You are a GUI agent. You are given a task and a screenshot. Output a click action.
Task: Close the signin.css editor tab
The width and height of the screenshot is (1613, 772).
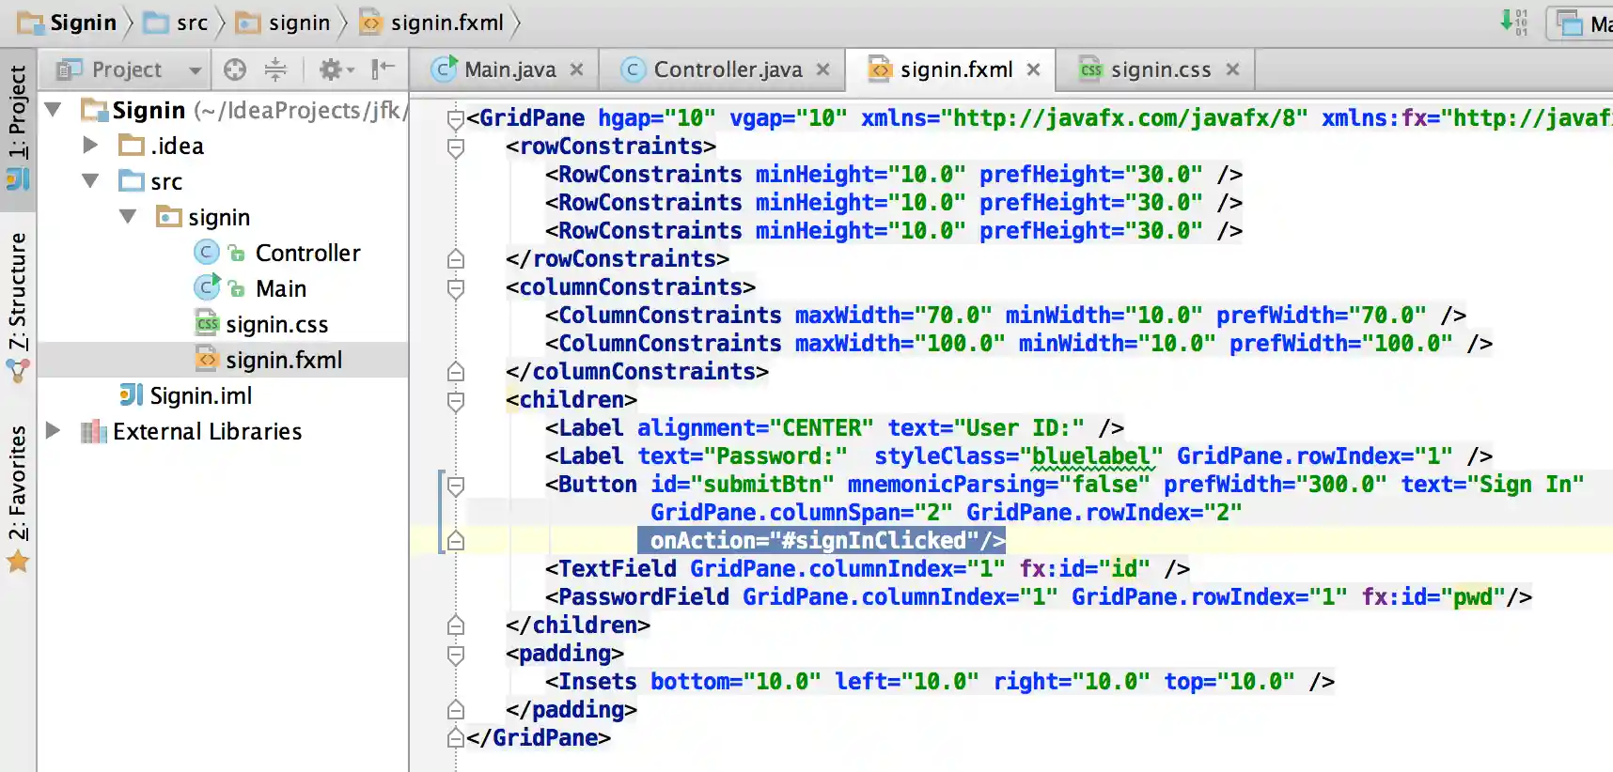tap(1233, 69)
